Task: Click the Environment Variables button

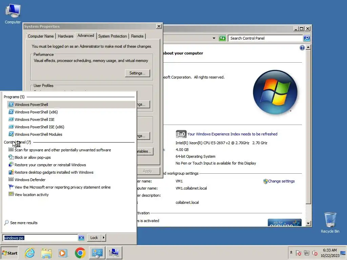Action: (x=145, y=151)
